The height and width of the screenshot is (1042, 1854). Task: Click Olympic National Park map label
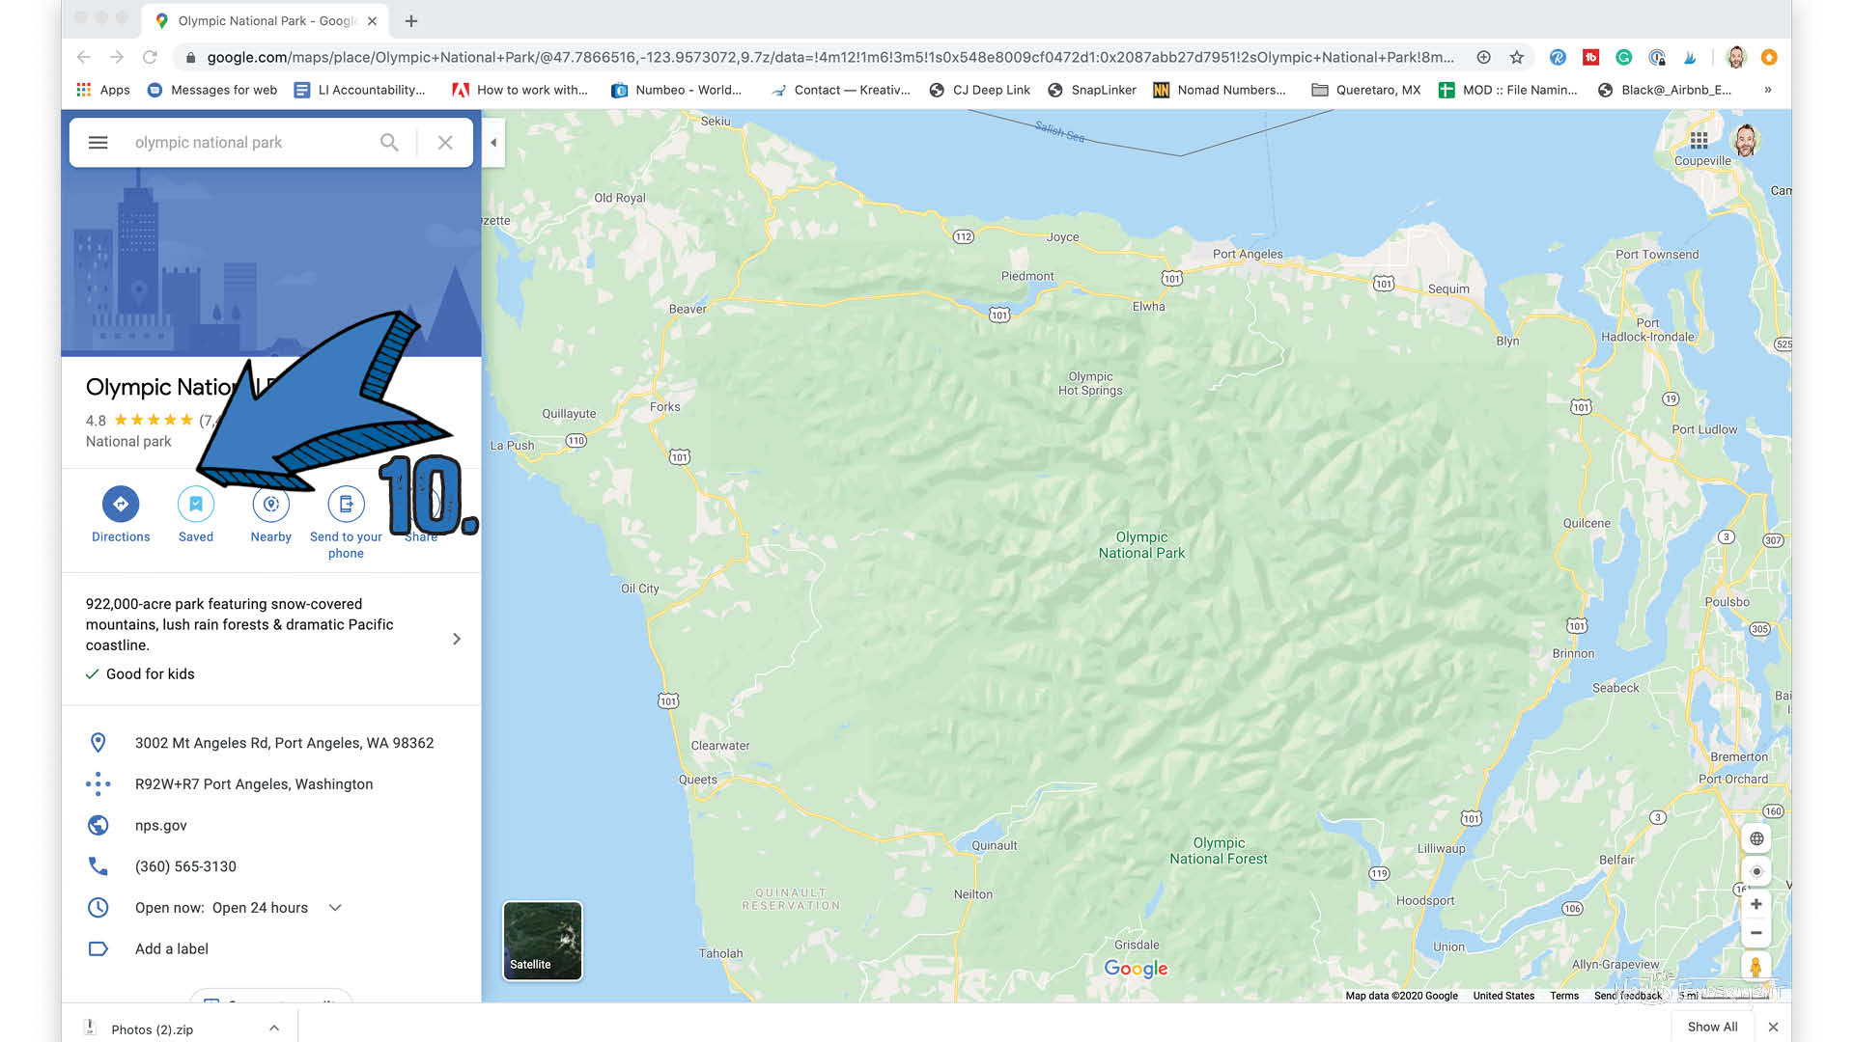tap(1141, 545)
